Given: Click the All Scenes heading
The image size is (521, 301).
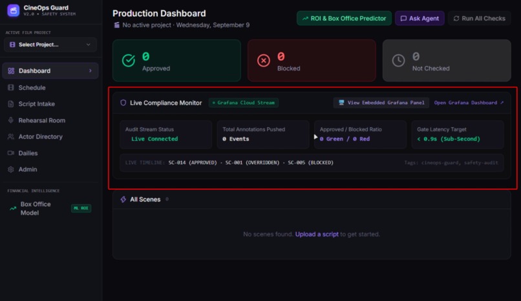Looking at the screenshot, I should pyautogui.click(x=145, y=200).
